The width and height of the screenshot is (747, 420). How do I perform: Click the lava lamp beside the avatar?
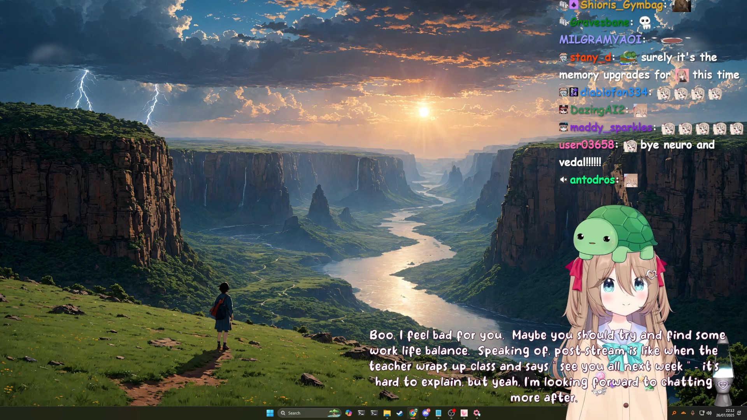point(723,371)
